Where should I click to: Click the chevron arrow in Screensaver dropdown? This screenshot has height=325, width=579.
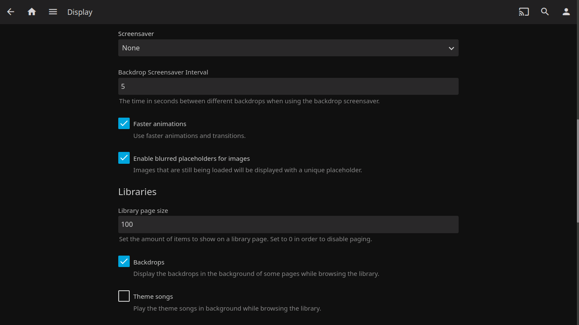pos(451,48)
